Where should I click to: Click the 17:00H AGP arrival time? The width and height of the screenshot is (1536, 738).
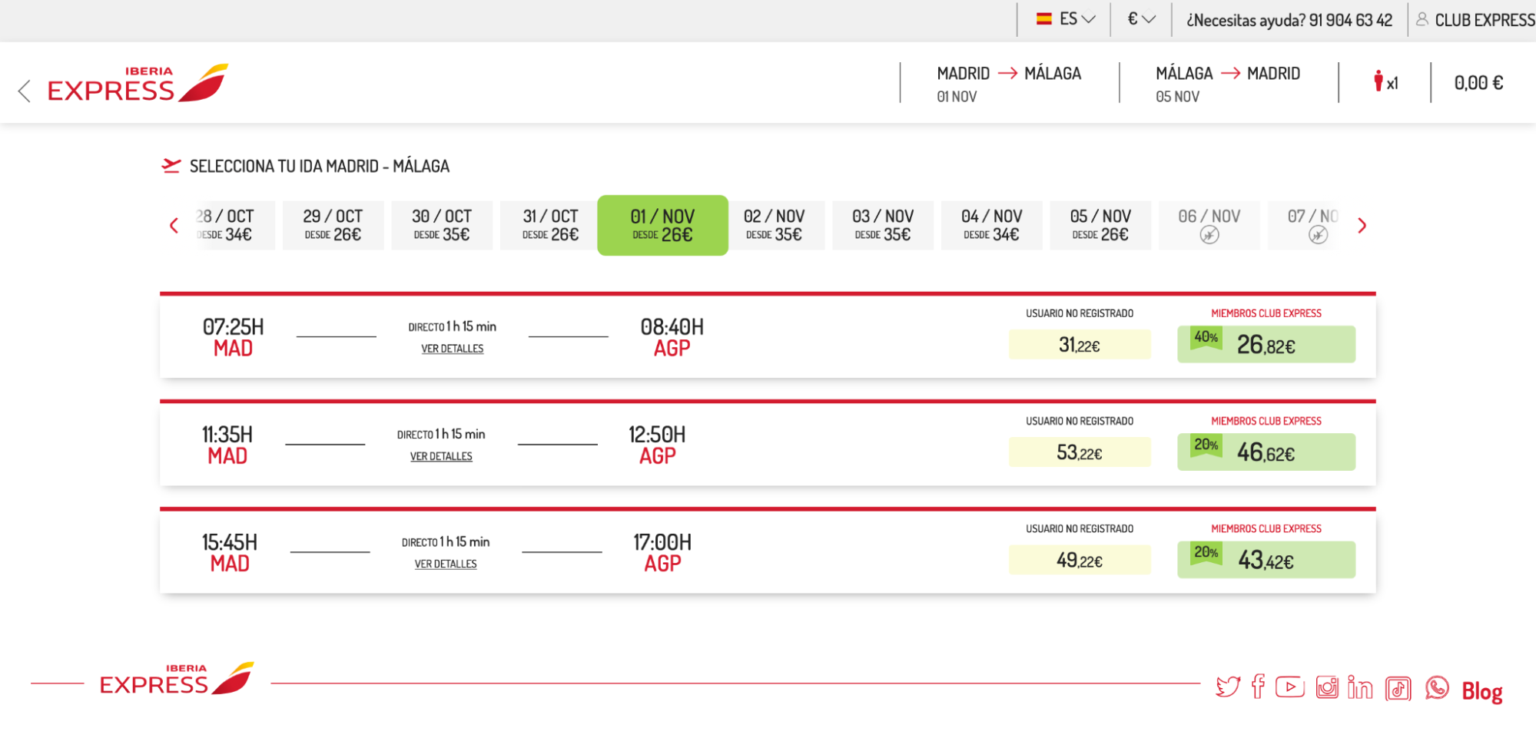point(662,552)
